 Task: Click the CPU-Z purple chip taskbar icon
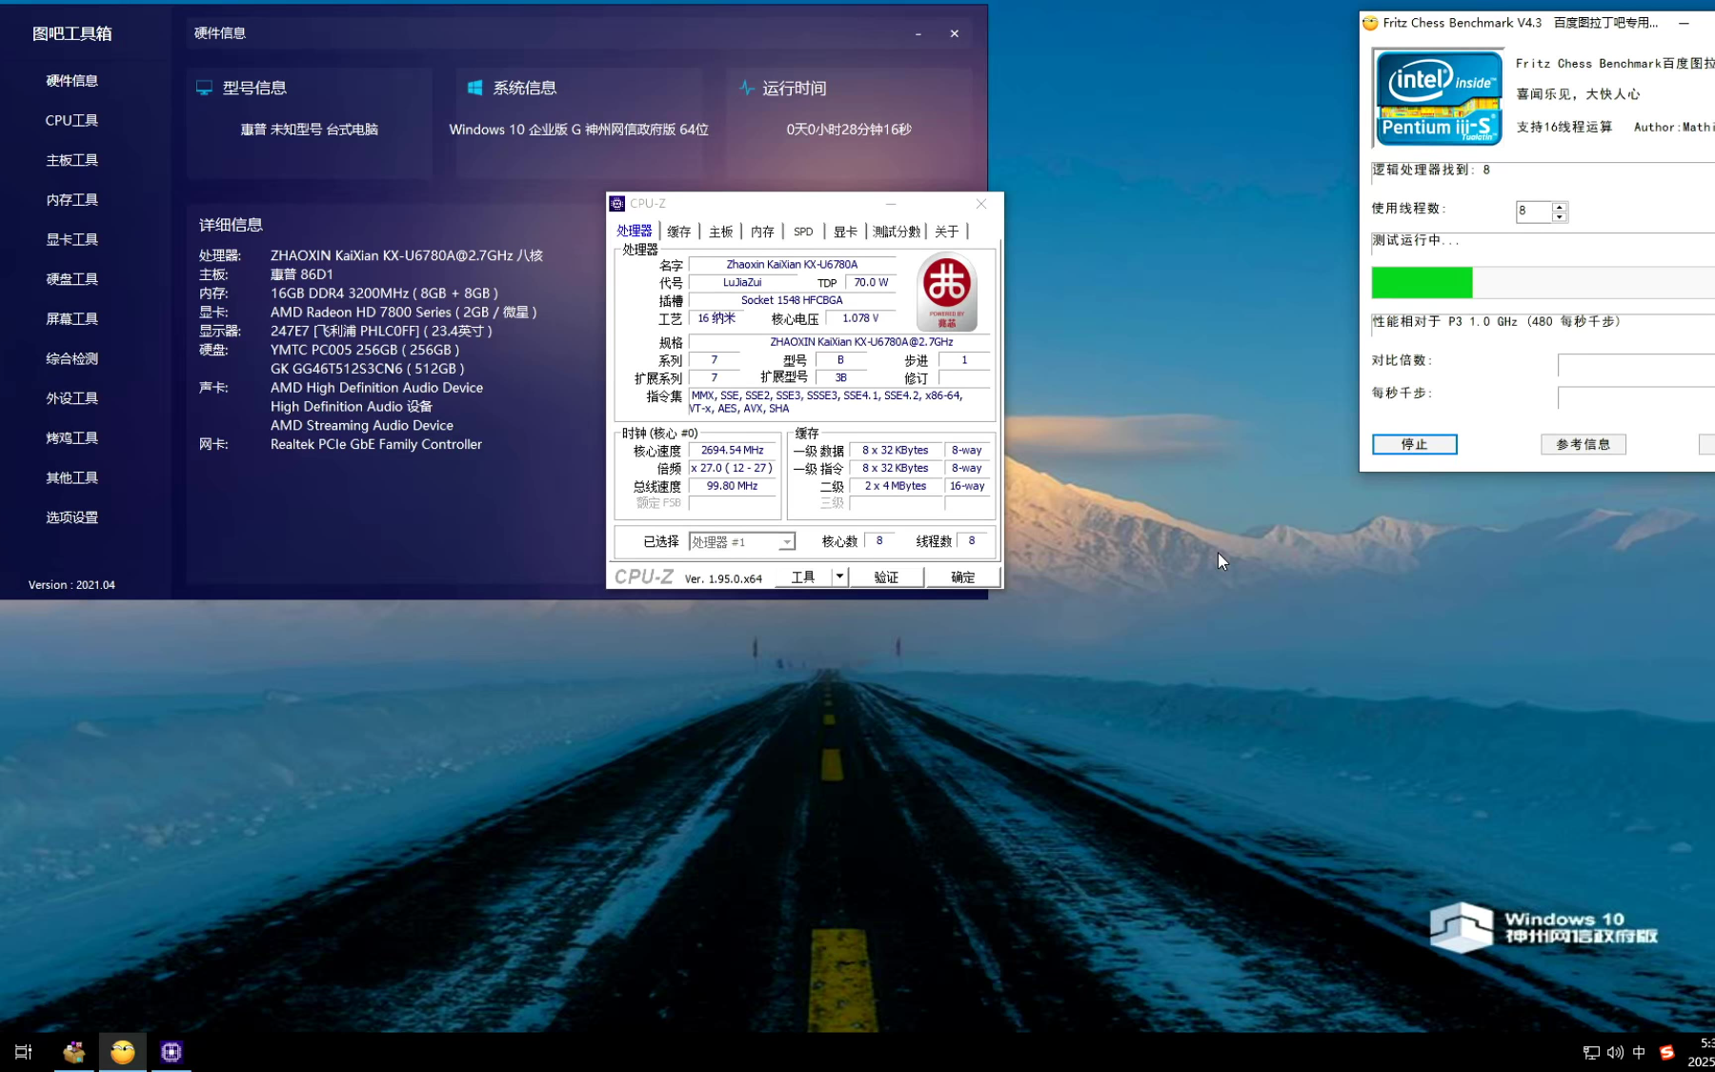[x=171, y=1052]
